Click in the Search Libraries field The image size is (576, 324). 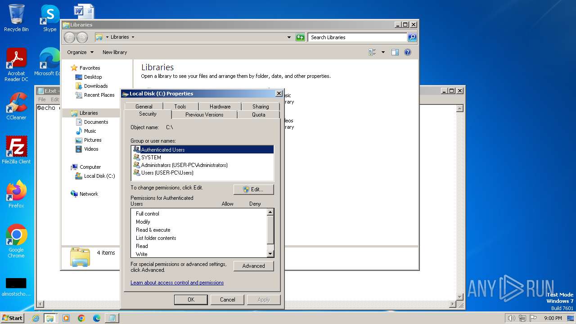[x=358, y=37]
